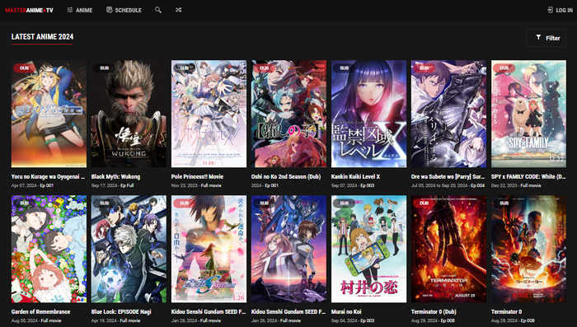Open the Filter button
The width and height of the screenshot is (577, 327).
click(x=547, y=38)
